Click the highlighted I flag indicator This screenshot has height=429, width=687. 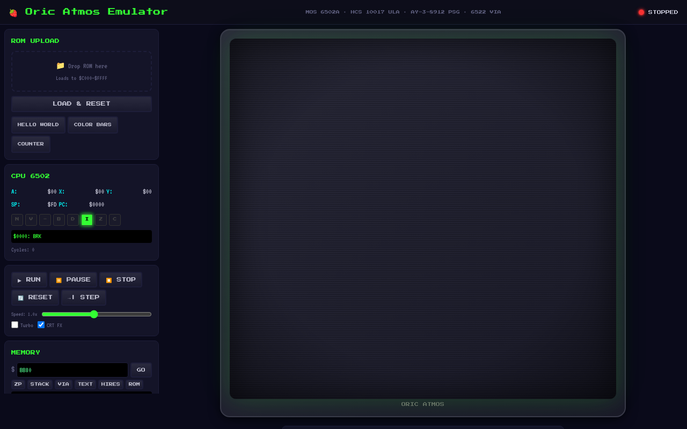coord(87,220)
